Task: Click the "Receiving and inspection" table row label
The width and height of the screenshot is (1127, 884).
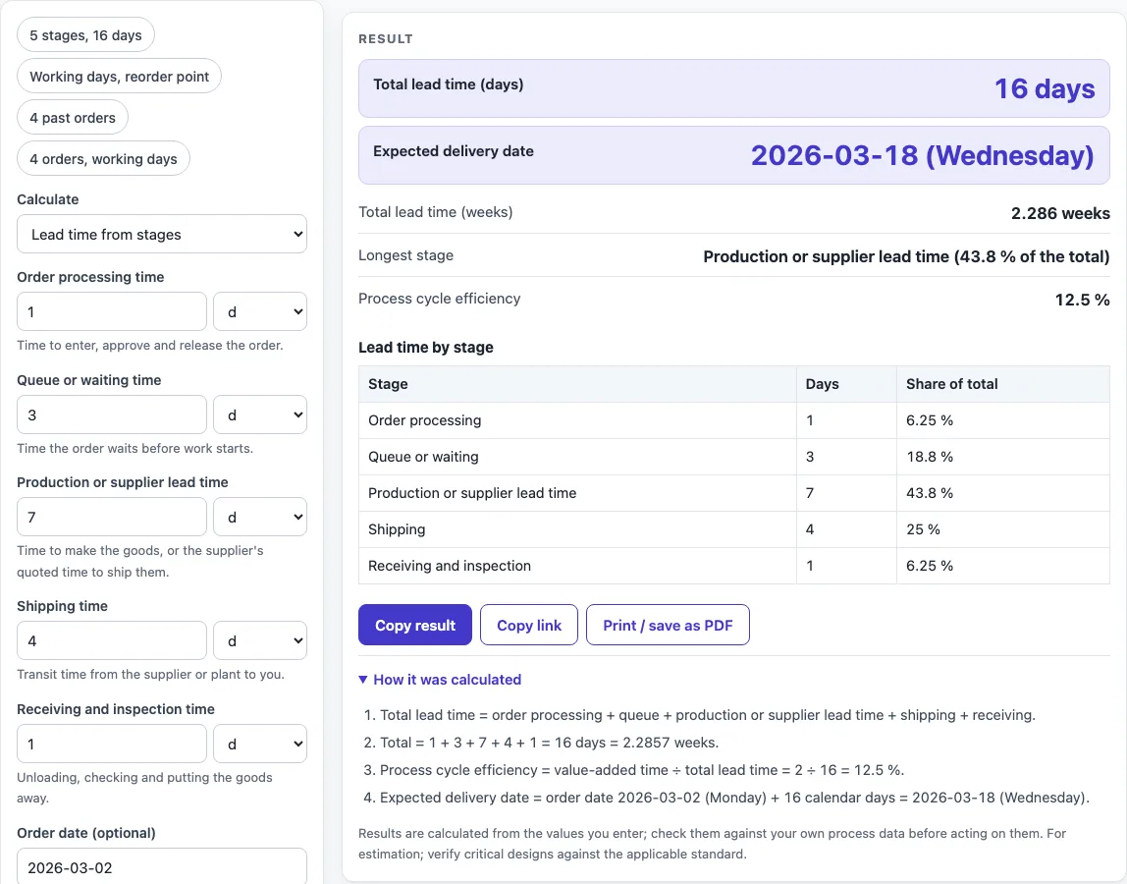Action: [450, 566]
